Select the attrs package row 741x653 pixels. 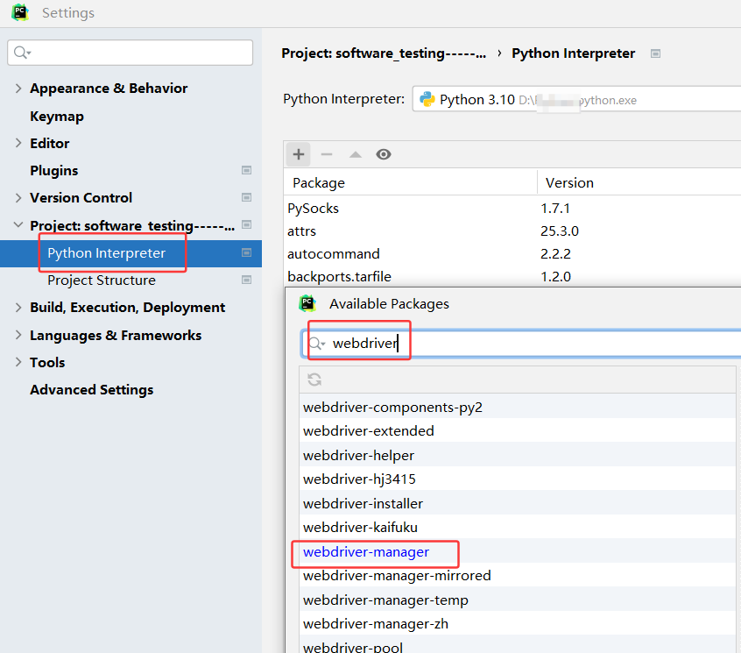512,231
